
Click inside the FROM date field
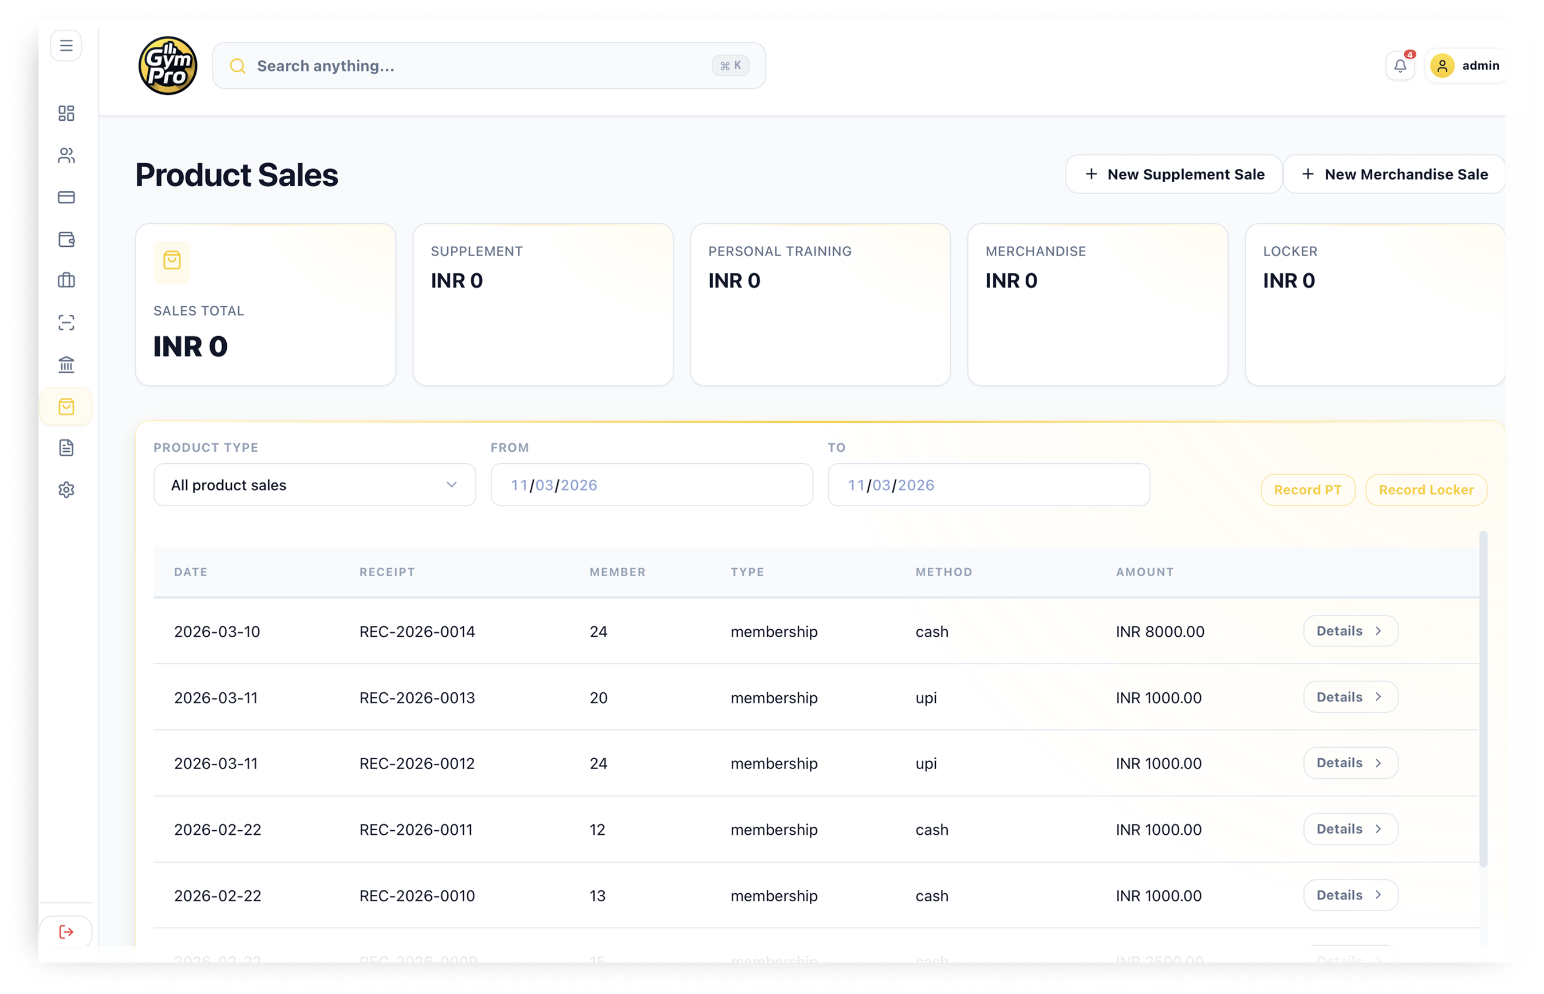(650, 485)
